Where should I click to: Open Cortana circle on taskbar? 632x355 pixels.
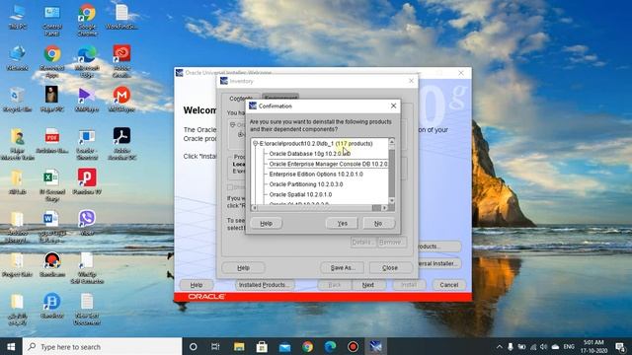point(194,346)
